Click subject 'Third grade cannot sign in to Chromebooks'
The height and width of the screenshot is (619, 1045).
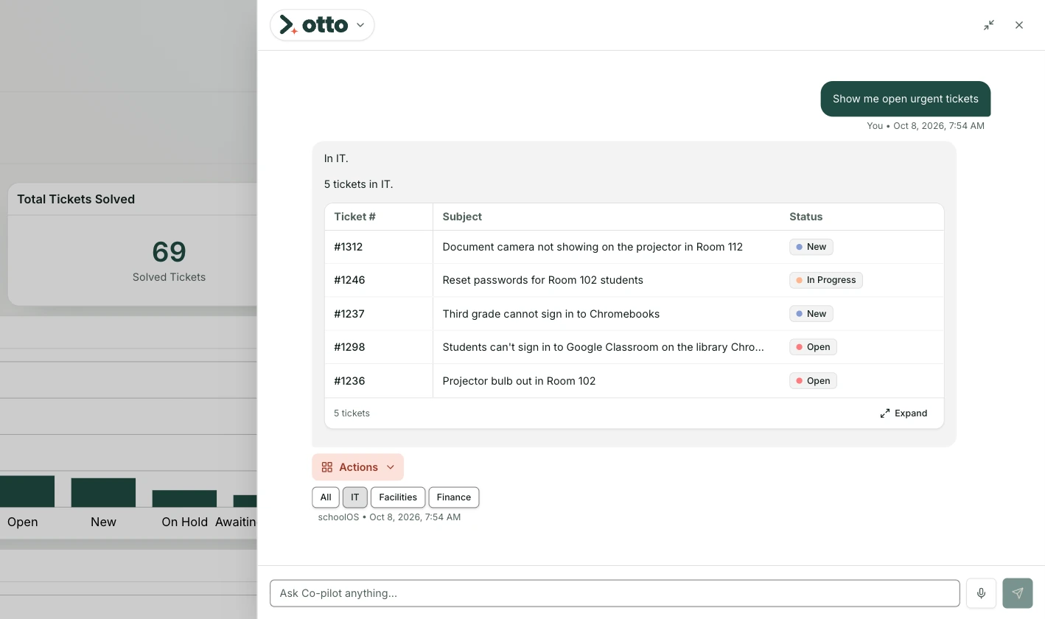[551, 314]
